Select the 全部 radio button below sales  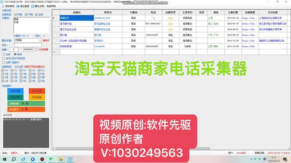point(3,54)
